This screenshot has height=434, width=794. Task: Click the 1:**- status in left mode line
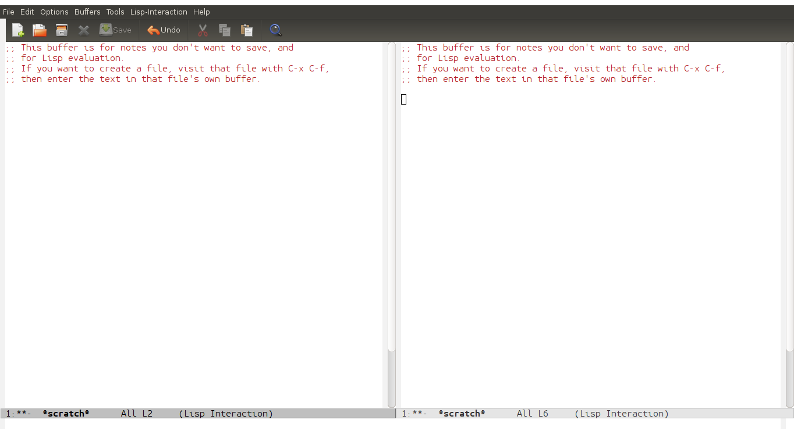(18, 414)
